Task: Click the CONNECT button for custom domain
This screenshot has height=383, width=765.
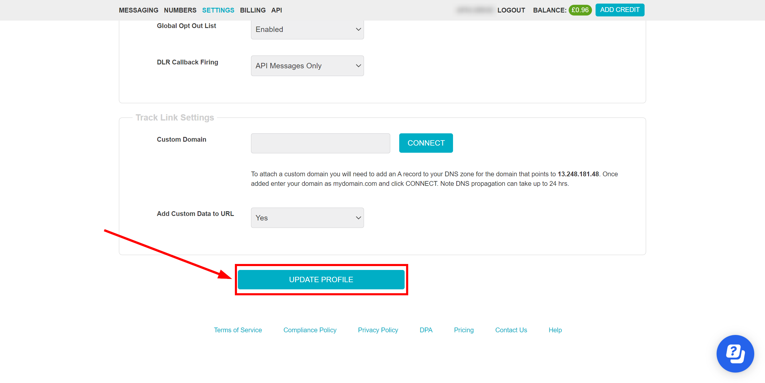Action: pyautogui.click(x=426, y=143)
